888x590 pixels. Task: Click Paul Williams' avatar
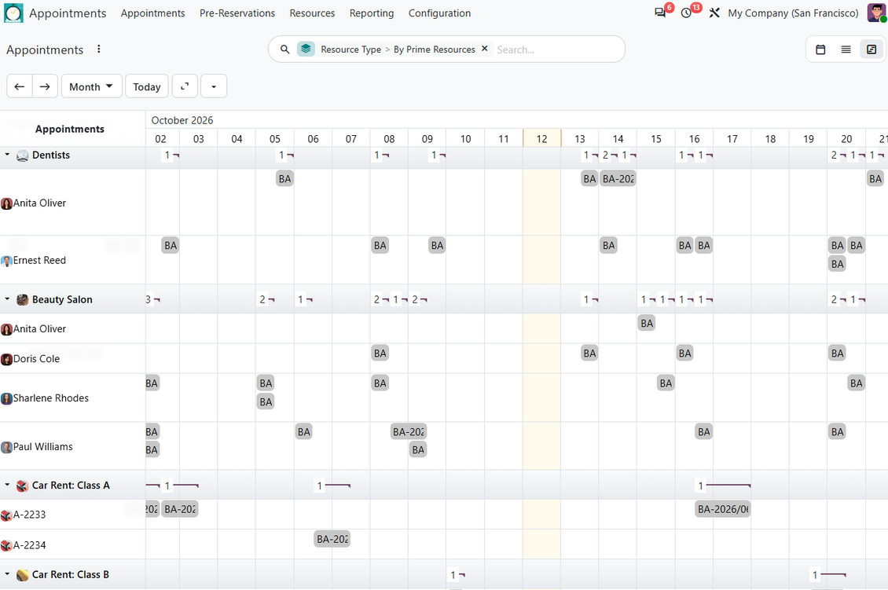(x=6, y=447)
